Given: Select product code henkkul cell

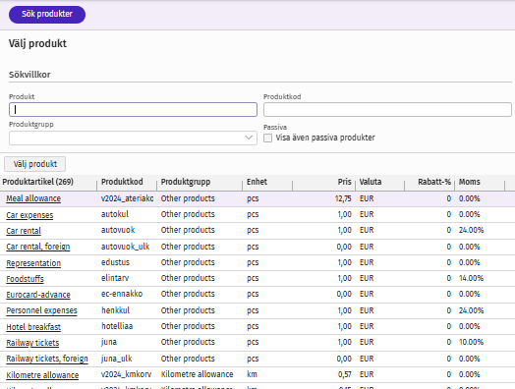Looking at the screenshot, I should pyautogui.click(x=115, y=310).
